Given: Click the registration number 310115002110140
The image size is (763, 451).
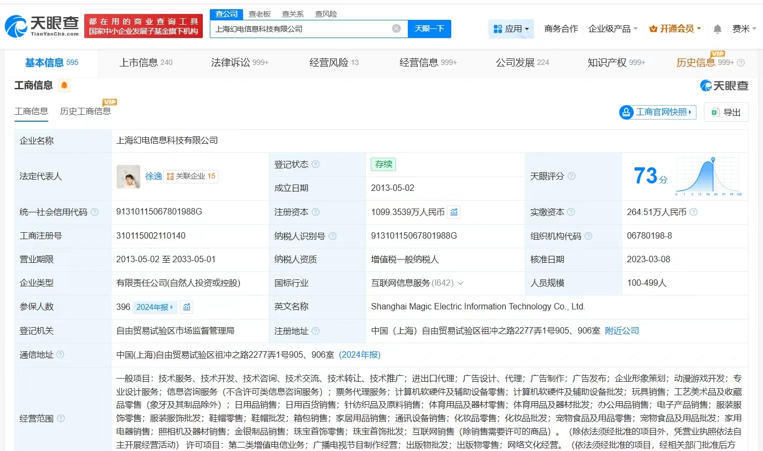Looking at the screenshot, I should (151, 236).
